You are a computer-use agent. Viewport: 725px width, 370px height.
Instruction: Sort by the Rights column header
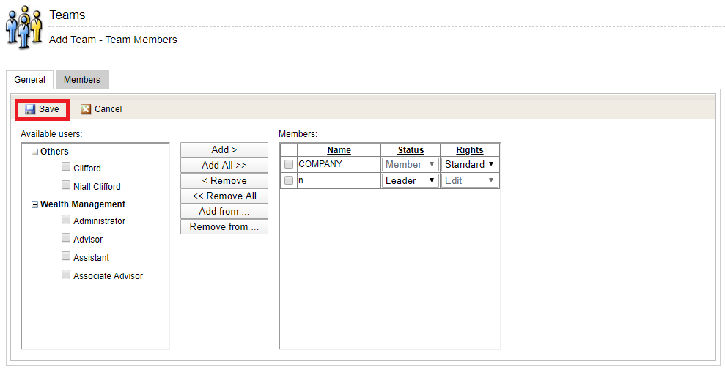pyautogui.click(x=470, y=150)
